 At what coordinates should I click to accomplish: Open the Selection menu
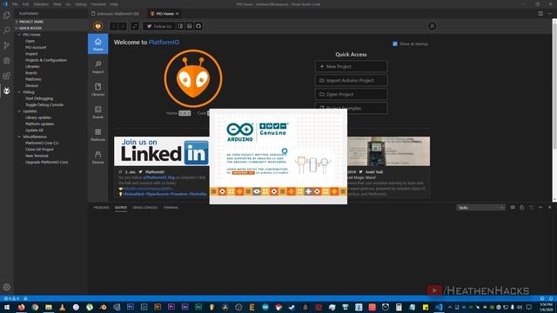click(x=41, y=4)
